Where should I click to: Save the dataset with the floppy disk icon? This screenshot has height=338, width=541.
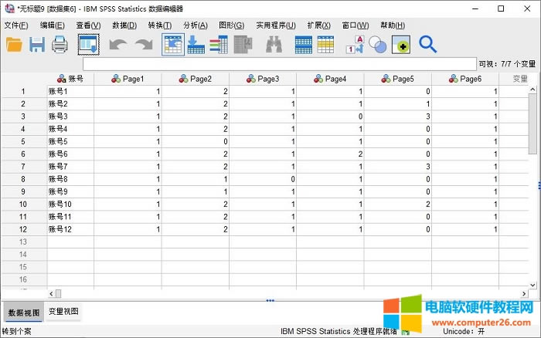click(x=37, y=46)
